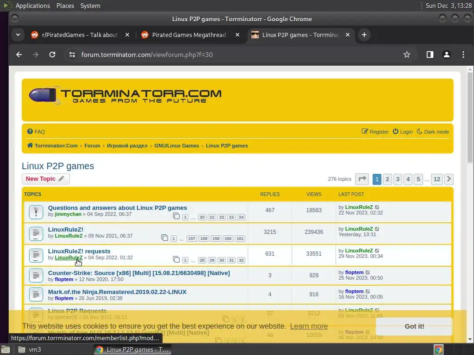Go to forum page 5
The width and height of the screenshot is (474, 355).
pos(418,179)
